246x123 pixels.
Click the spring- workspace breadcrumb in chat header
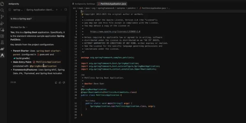pos(18,10)
